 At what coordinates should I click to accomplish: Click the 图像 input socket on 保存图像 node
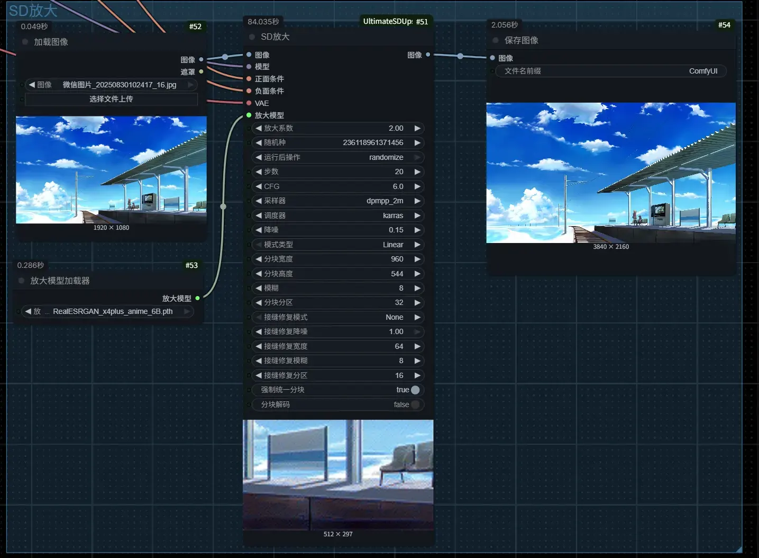point(492,58)
